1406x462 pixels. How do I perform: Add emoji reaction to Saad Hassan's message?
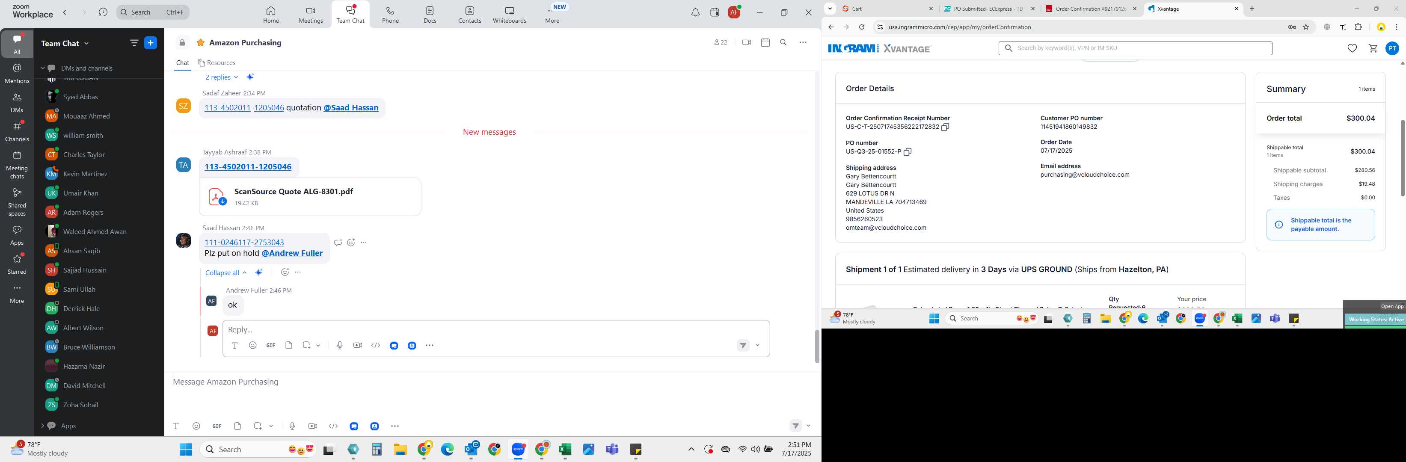tap(351, 243)
